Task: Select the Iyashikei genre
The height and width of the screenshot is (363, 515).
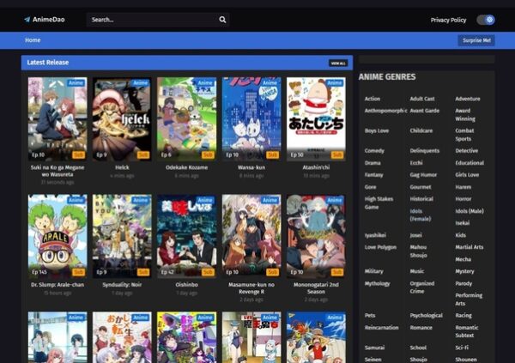Action: [375, 235]
